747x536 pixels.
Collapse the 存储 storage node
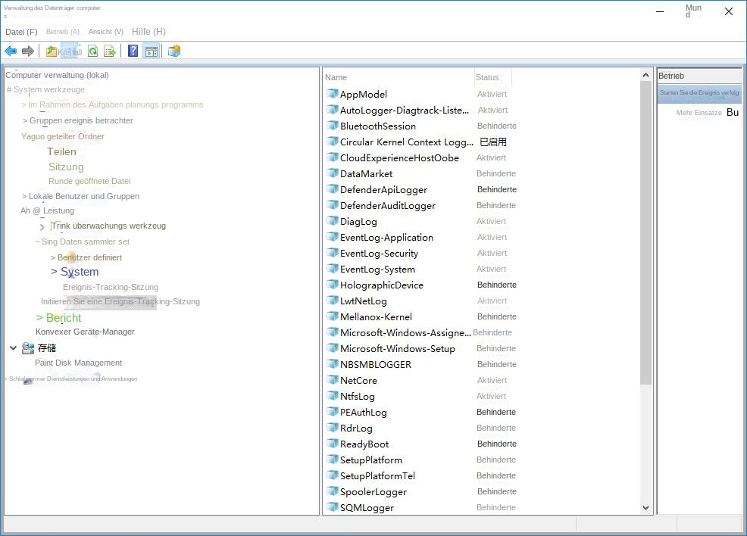[x=12, y=347]
